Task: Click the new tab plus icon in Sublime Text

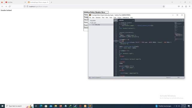Action: click(x=181, y=20)
